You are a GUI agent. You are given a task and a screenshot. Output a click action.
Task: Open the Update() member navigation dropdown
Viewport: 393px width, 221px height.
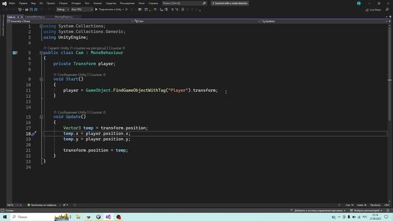(324, 21)
